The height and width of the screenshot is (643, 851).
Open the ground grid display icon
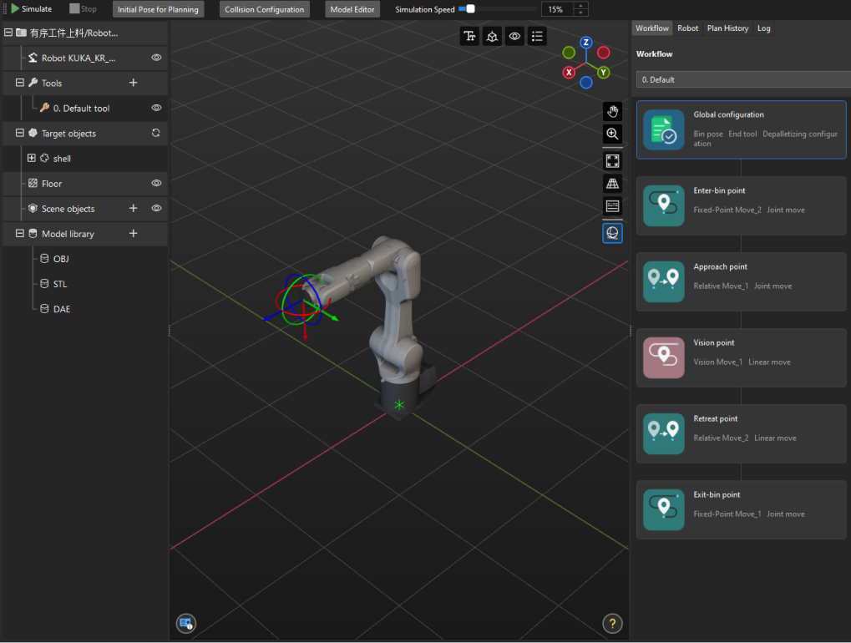click(x=612, y=183)
